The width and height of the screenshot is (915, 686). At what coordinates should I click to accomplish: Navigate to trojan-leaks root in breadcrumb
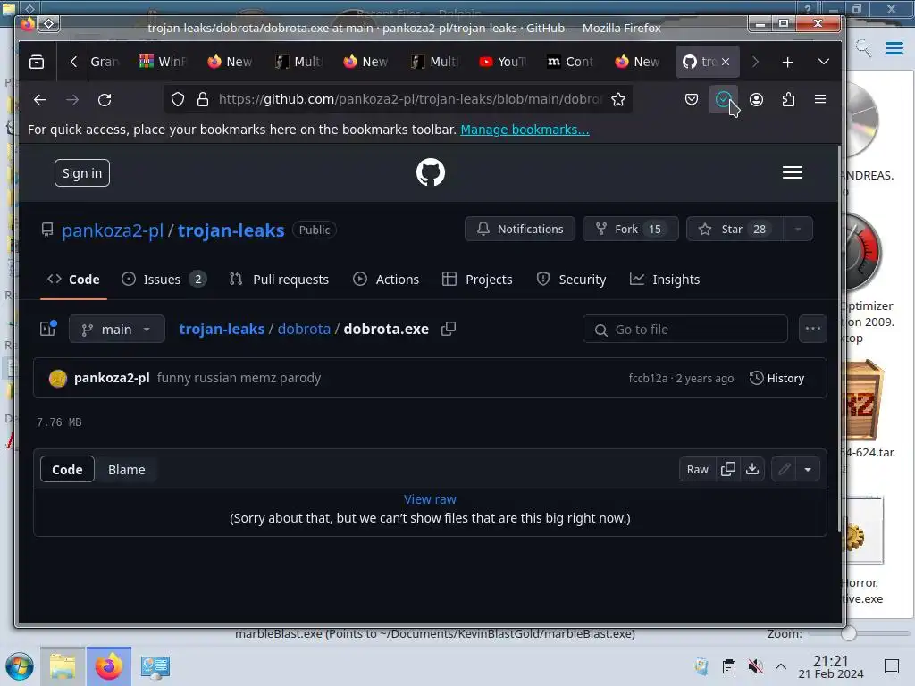coord(222,329)
